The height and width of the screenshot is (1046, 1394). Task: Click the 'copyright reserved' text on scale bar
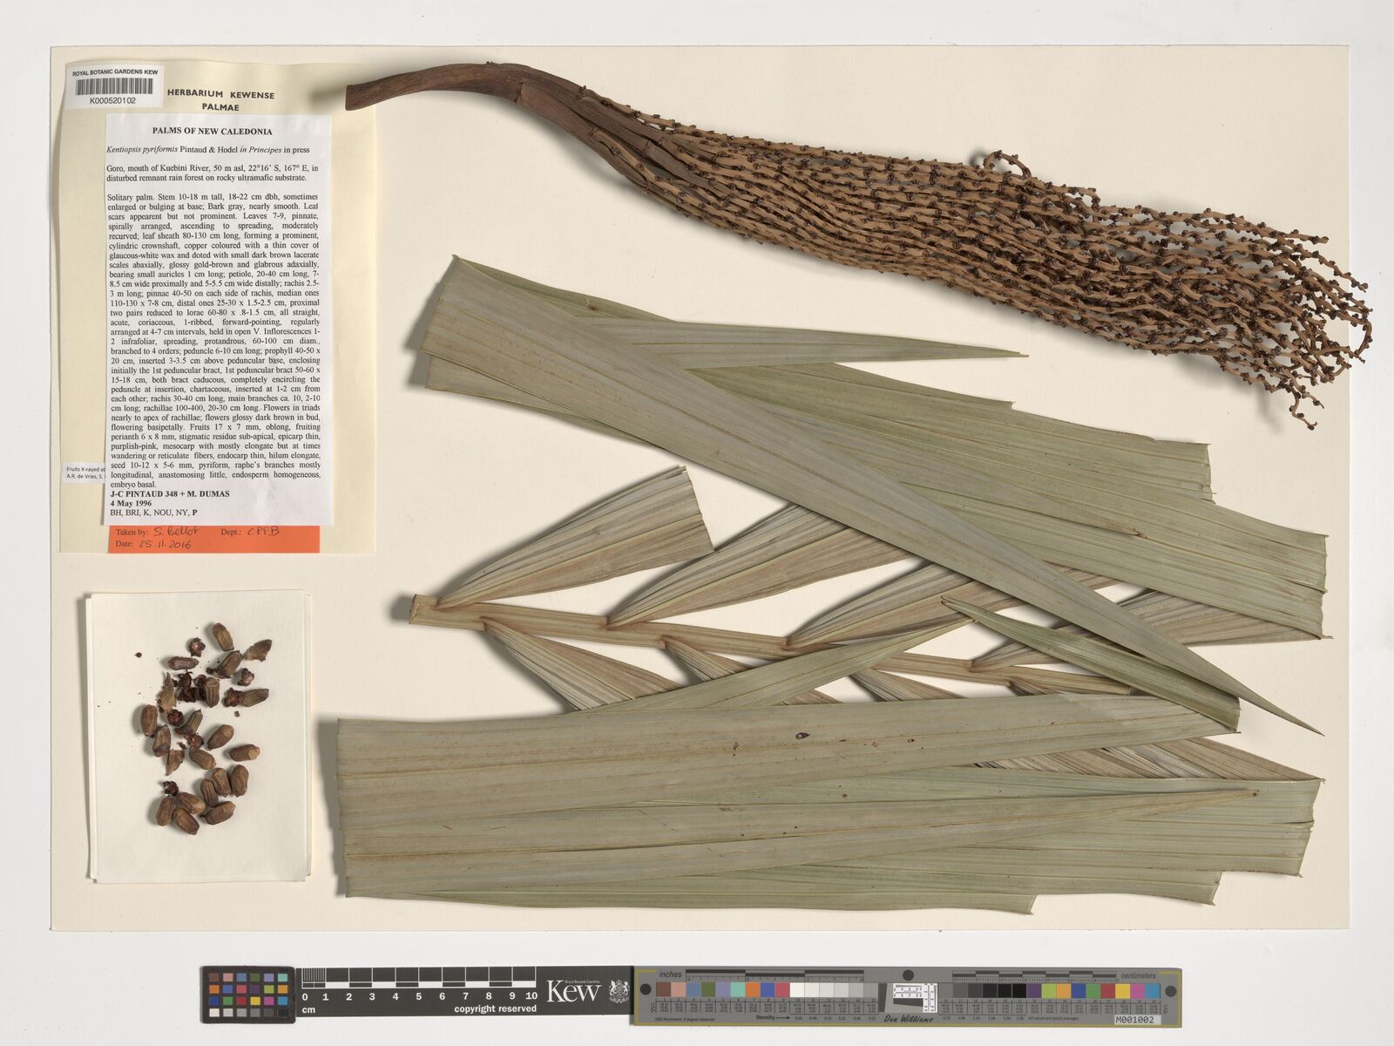click(494, 1009)
